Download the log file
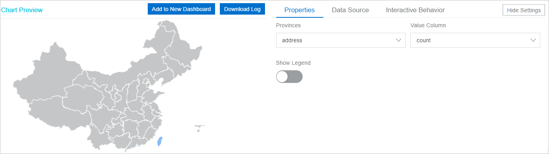This screenshot has width=549, height=154. 242,9
